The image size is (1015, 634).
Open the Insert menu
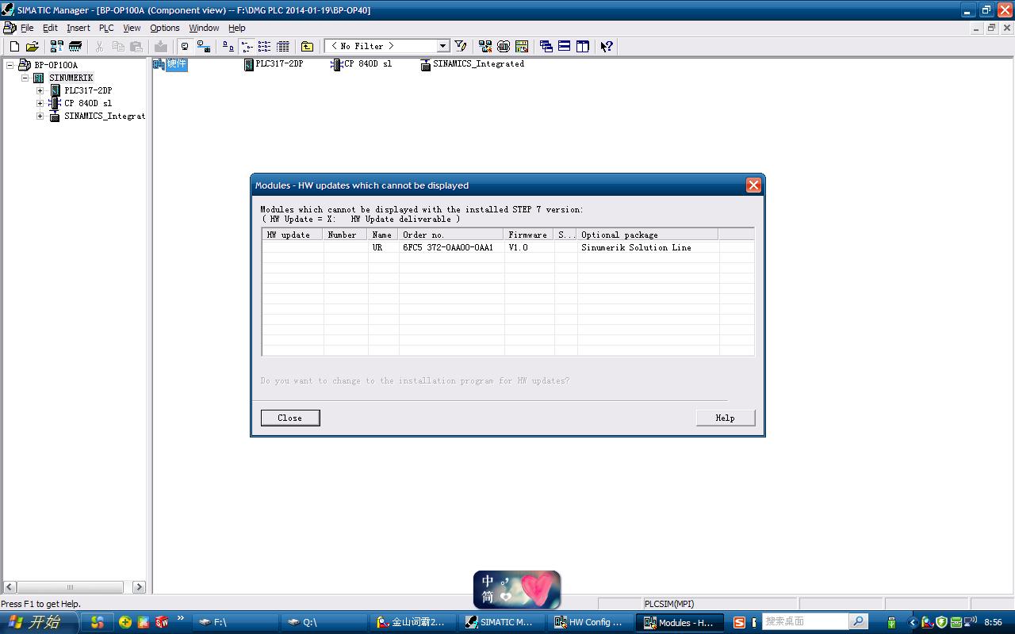[x=79, y=28]
